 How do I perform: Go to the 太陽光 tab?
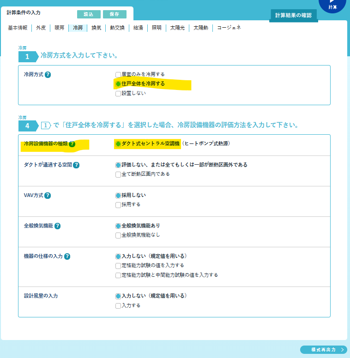tap(177, 28)
